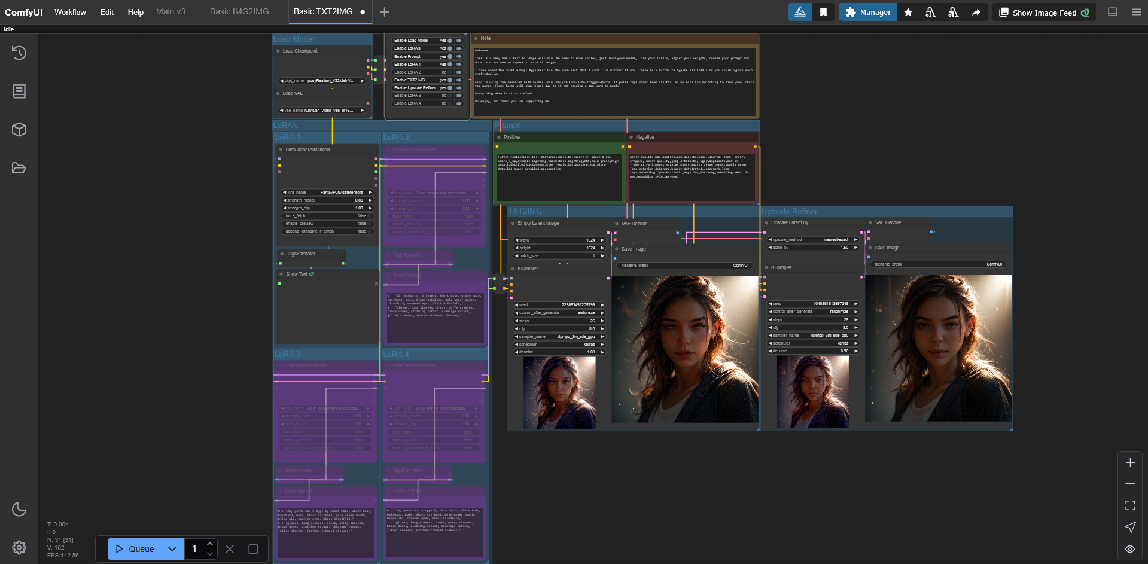Open the queue history sidebar panel
1148x564 pixels.
point(19,53)
